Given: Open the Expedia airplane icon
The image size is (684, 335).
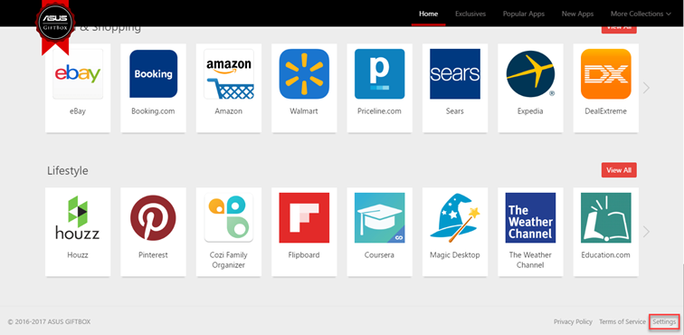Looking at the screenshot, I should coord(530,74).
